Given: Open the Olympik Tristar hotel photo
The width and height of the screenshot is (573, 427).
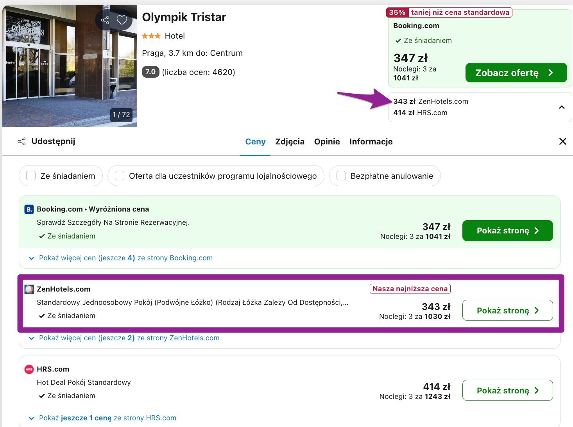Looking at the screenshot, I should point(70,66).
